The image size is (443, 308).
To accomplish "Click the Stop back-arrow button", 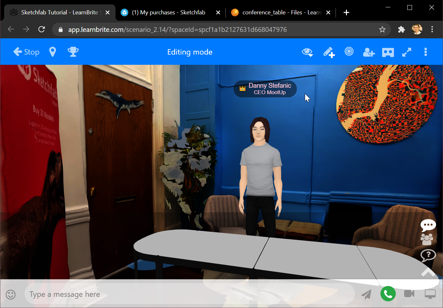I will pos(26,52).
